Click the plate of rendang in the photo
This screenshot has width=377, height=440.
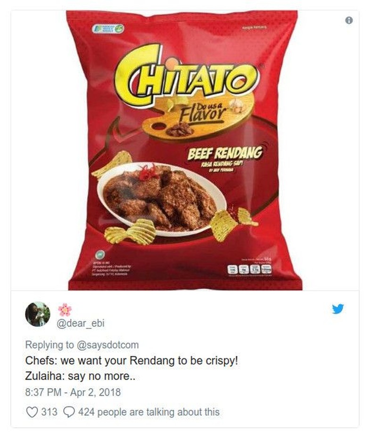tap(162, 199)
